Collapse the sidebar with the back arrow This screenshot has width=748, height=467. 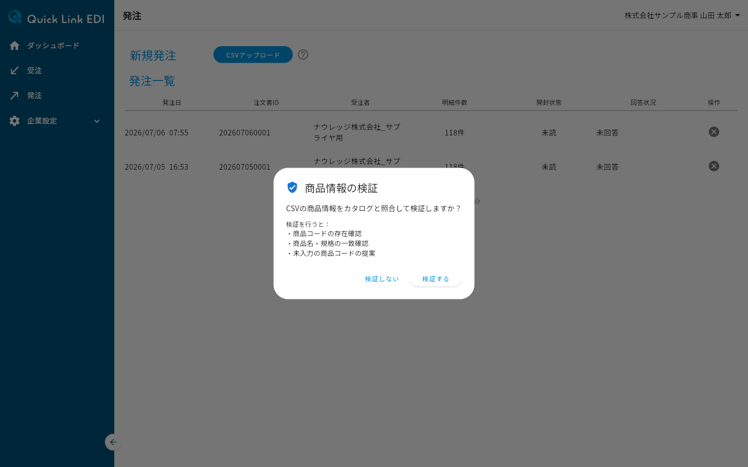[x=113, y=442]
